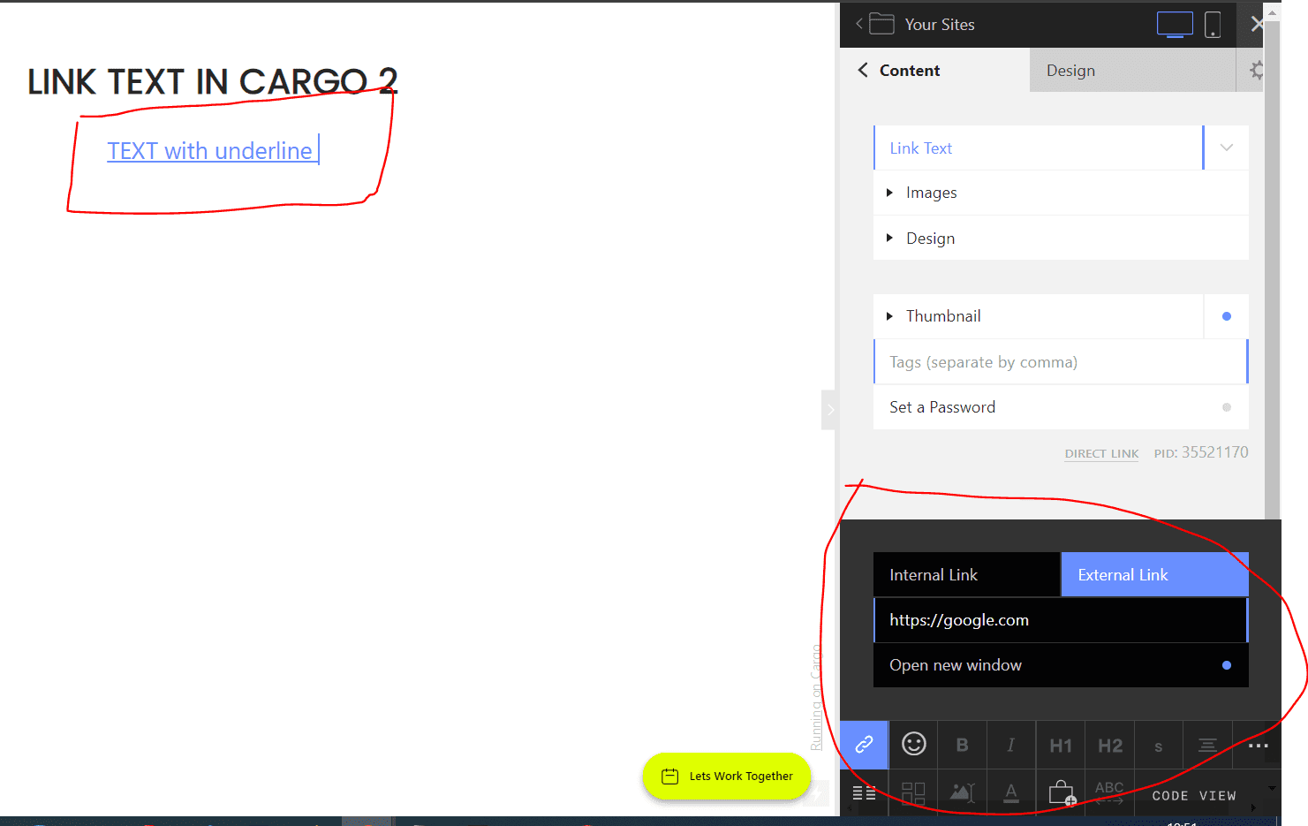The height and width of the screenshot is (826, 1308).
Task: Toggle strikethrough formatting
Action: pyautogui.click(x=1159, y=745)
